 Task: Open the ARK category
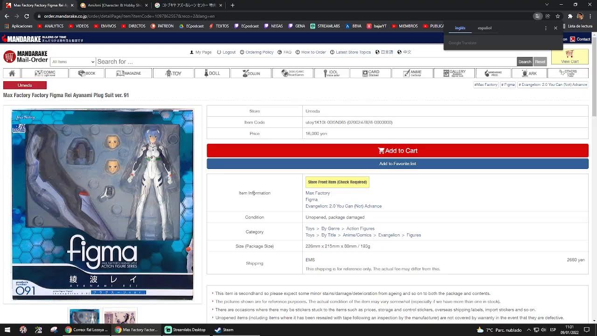(529, 73)
